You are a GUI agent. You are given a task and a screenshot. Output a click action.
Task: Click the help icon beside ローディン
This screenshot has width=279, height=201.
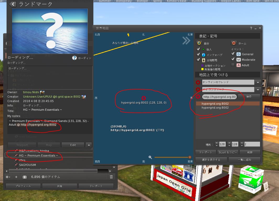pyautogui.click(x=74, y=58)
